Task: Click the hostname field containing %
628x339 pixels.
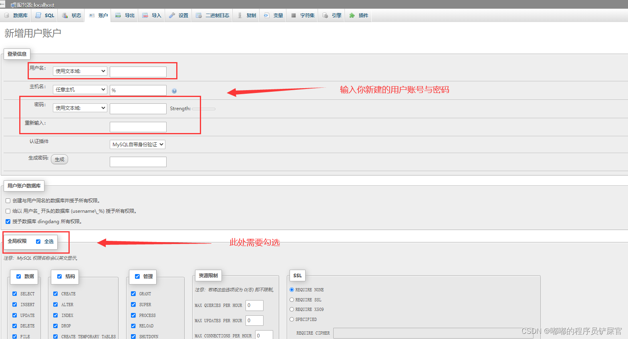Action: point(138,90)
